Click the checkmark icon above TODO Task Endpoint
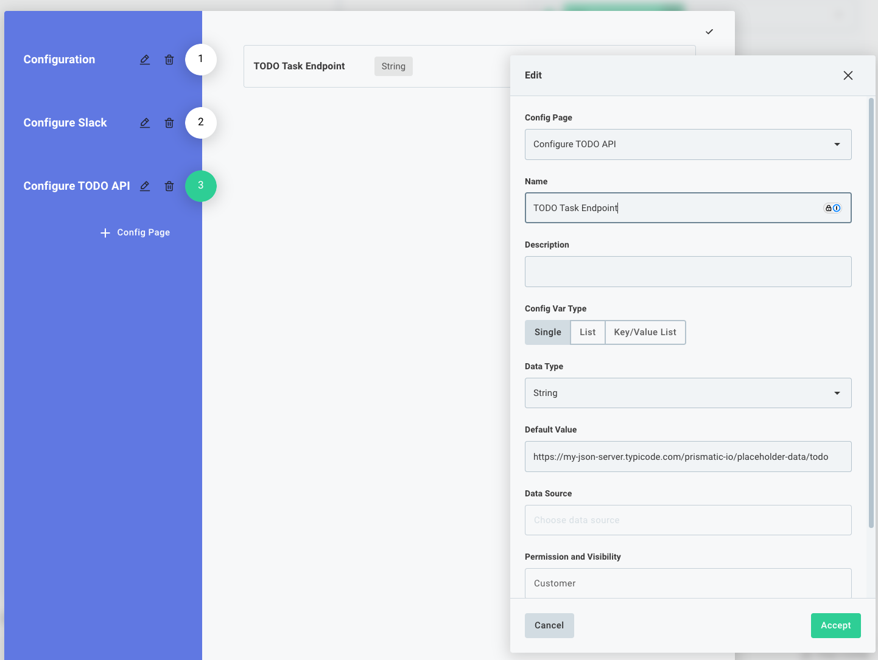Viewport: 878px width, 660px height. click(x=709, y=31)
